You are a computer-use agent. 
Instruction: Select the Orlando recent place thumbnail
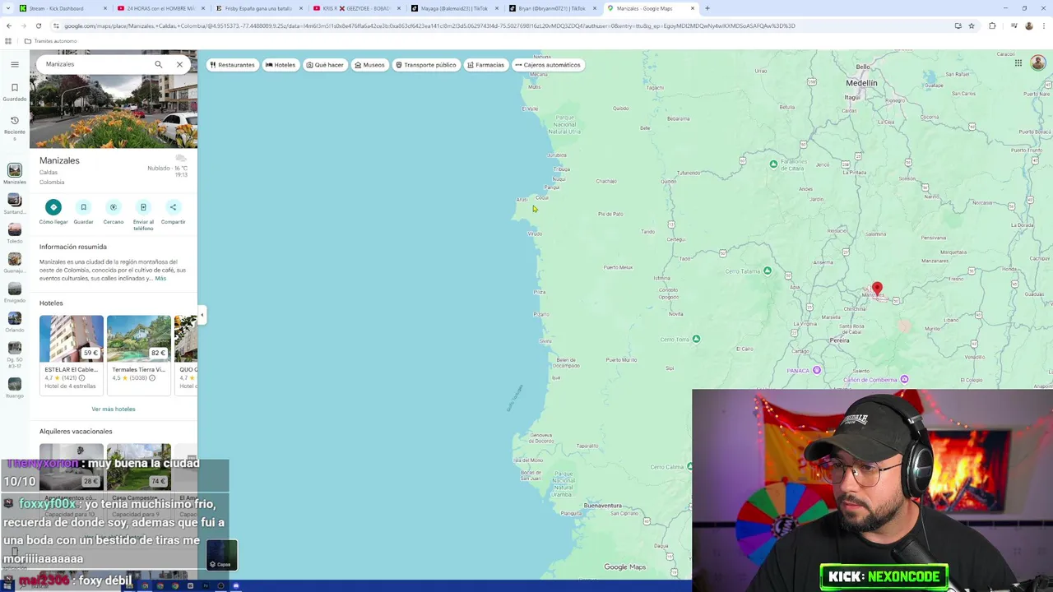[14, 318]
